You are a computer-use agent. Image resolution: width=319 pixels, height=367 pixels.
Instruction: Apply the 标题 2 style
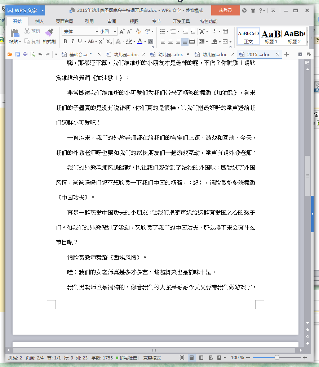click(294, 36)
